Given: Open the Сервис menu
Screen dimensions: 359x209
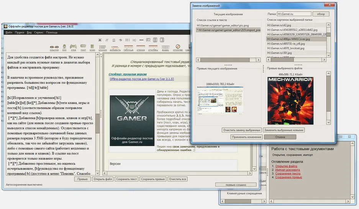Looking at the screenshot, I should [x=38, y=33].
